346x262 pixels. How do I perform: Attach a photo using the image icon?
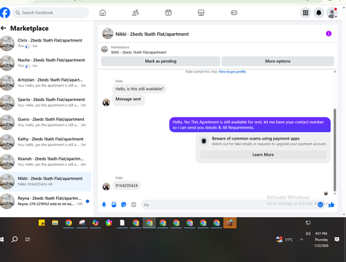pos(114,205)
